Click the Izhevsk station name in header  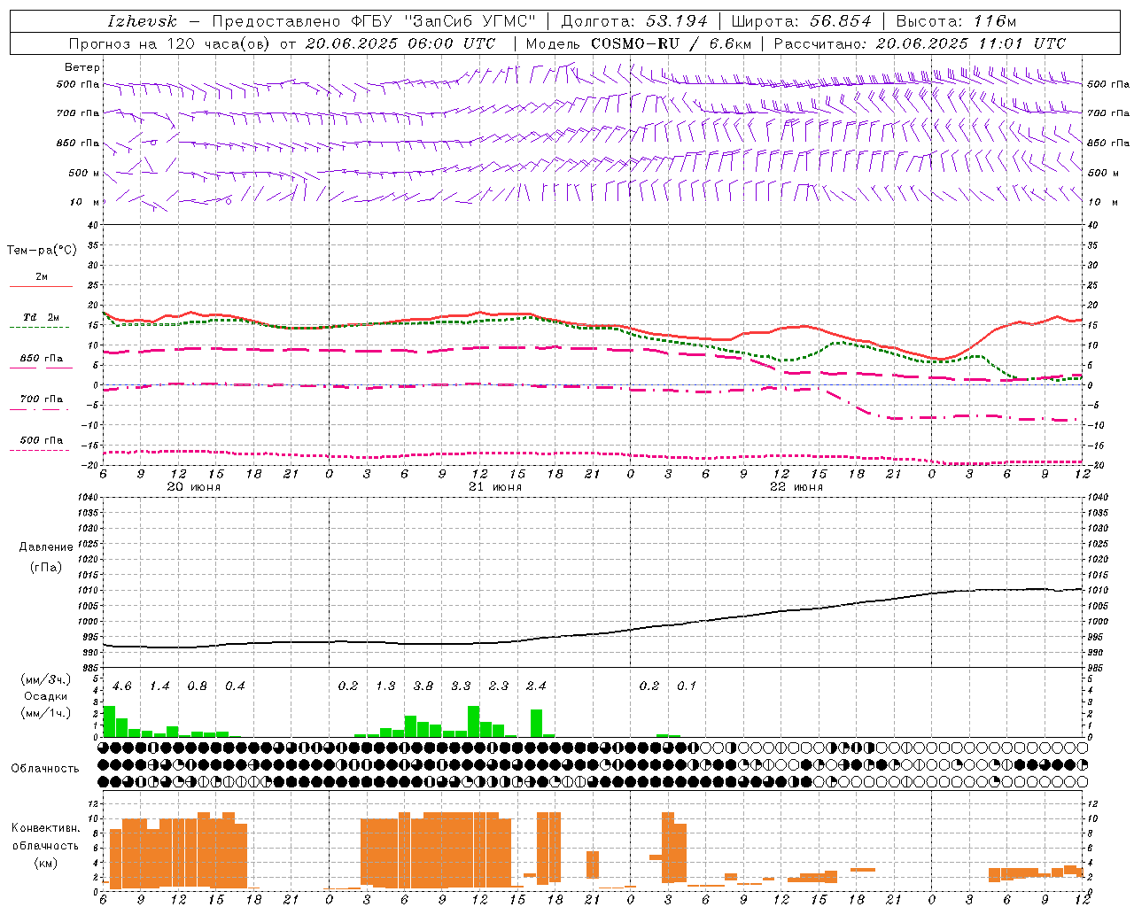click(142, 21)
